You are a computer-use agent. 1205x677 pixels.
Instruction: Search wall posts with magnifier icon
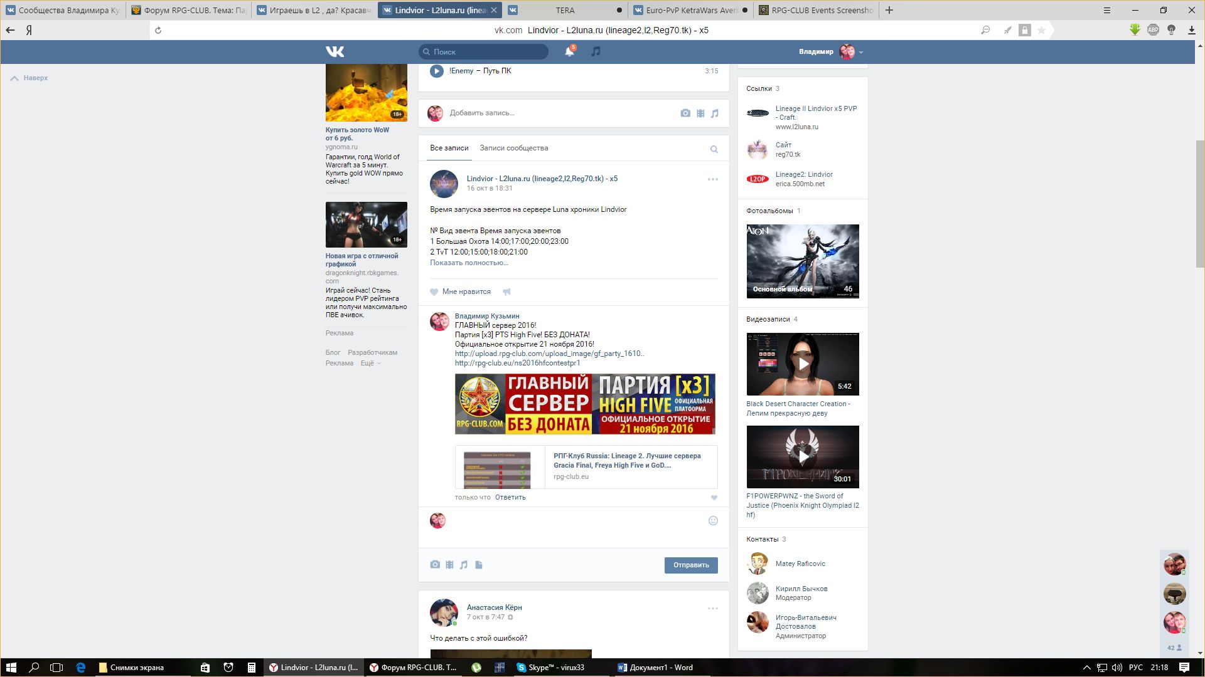pyautogui.click(x=714, y=149)
